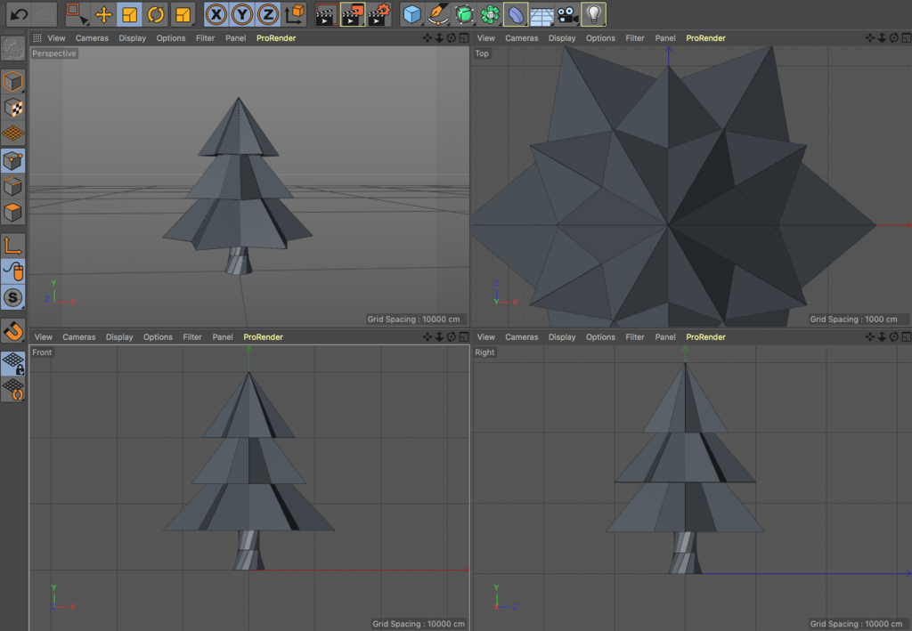912x631 pixels.
Task: Switch to Texture mode
Action: [x=12, y=108]
